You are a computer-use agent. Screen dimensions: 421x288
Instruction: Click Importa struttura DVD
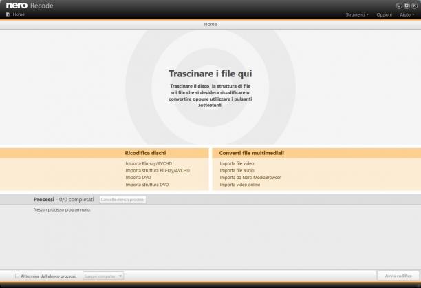point(147,185)
